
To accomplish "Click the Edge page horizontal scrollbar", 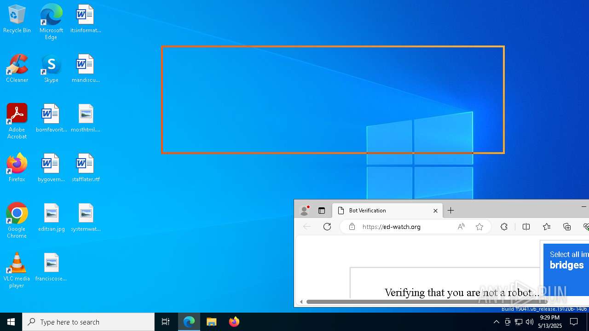I will [427, 302].
